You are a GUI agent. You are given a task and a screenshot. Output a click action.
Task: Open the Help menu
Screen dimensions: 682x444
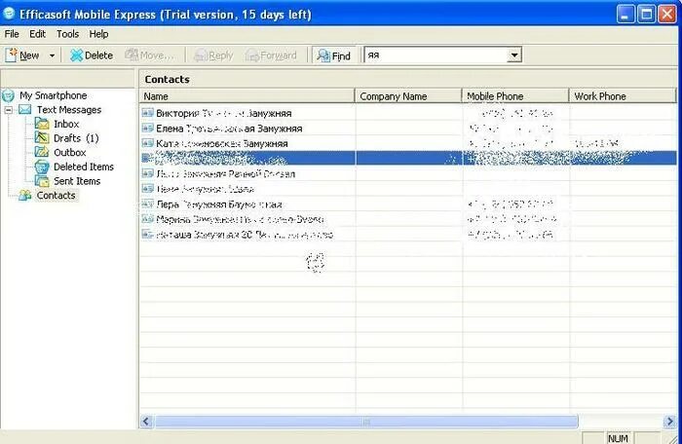[x=98, y=34]
